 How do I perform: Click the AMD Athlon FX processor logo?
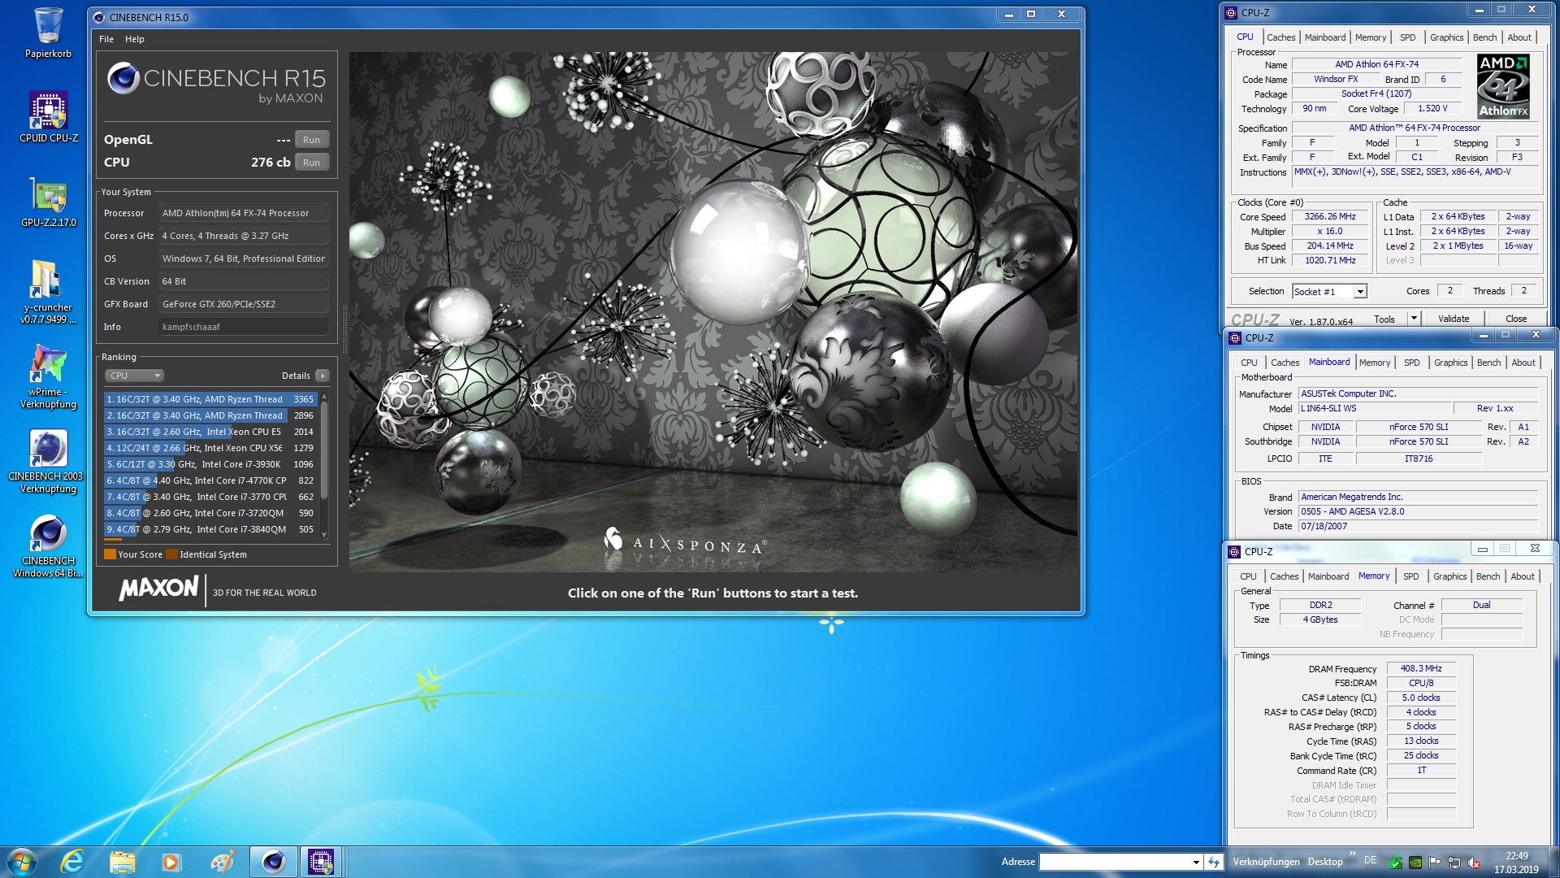(x=1503, y=86)
